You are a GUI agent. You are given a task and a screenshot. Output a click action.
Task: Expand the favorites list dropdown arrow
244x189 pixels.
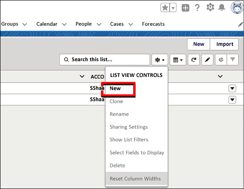pyautogui.click(x=173, y=8)
